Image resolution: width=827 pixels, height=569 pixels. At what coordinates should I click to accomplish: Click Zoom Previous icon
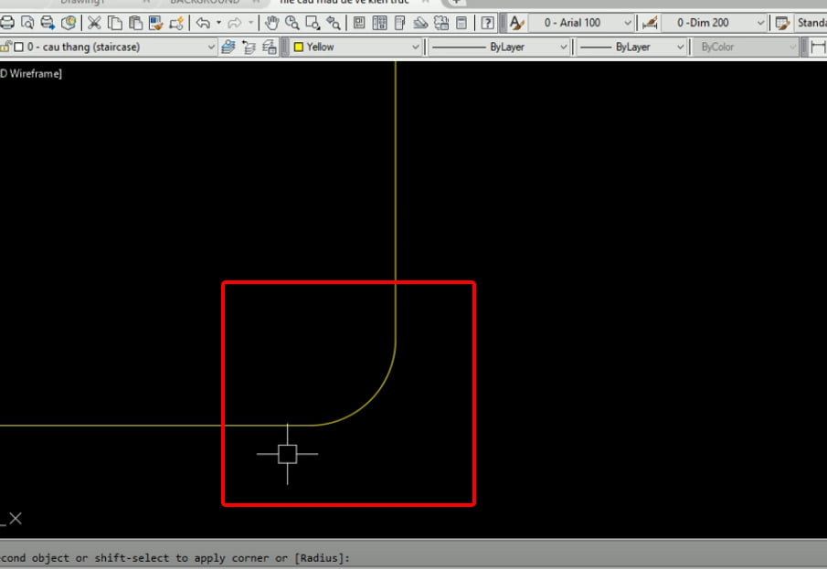pyautogui.click(x=334, y=23)
